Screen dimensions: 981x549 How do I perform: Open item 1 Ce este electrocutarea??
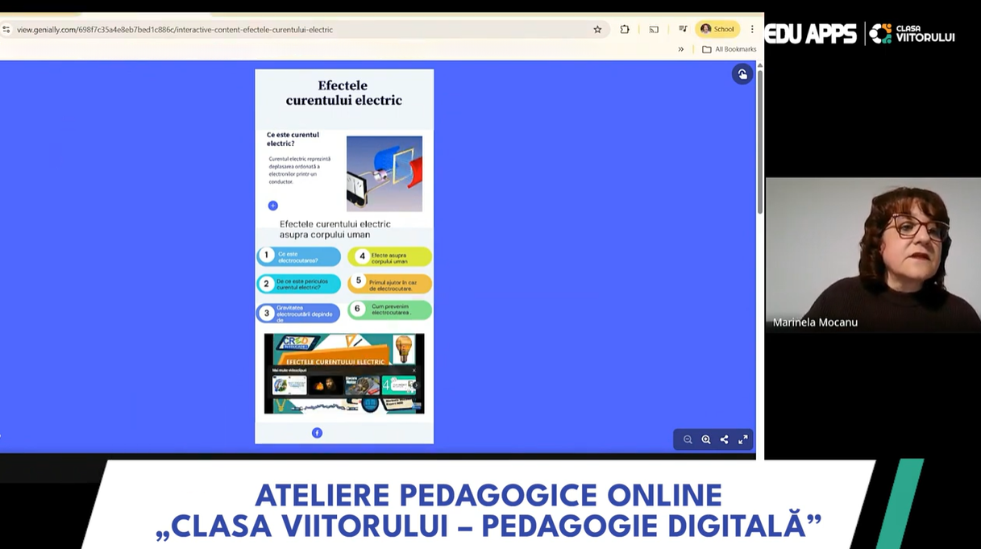[x=299, y=256]
